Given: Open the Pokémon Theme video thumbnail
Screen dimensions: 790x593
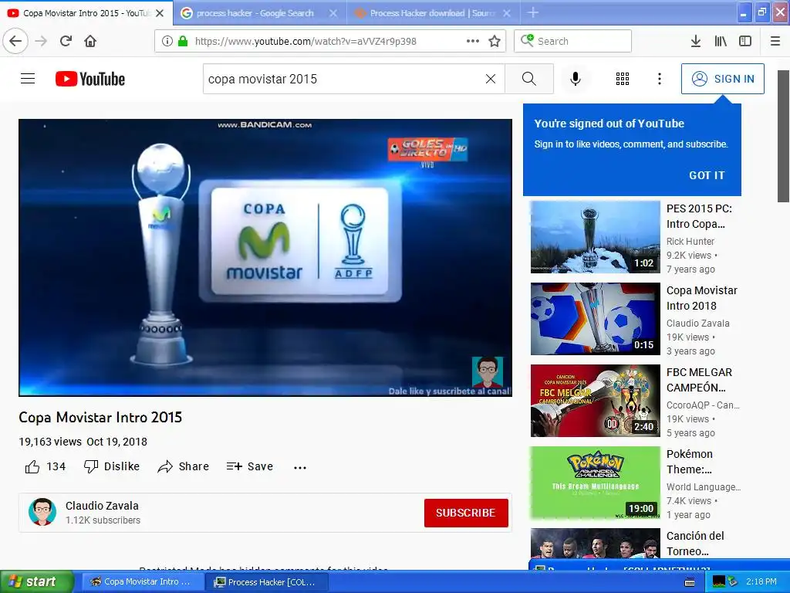Looking at the screenshot, I should pos(595,483).
